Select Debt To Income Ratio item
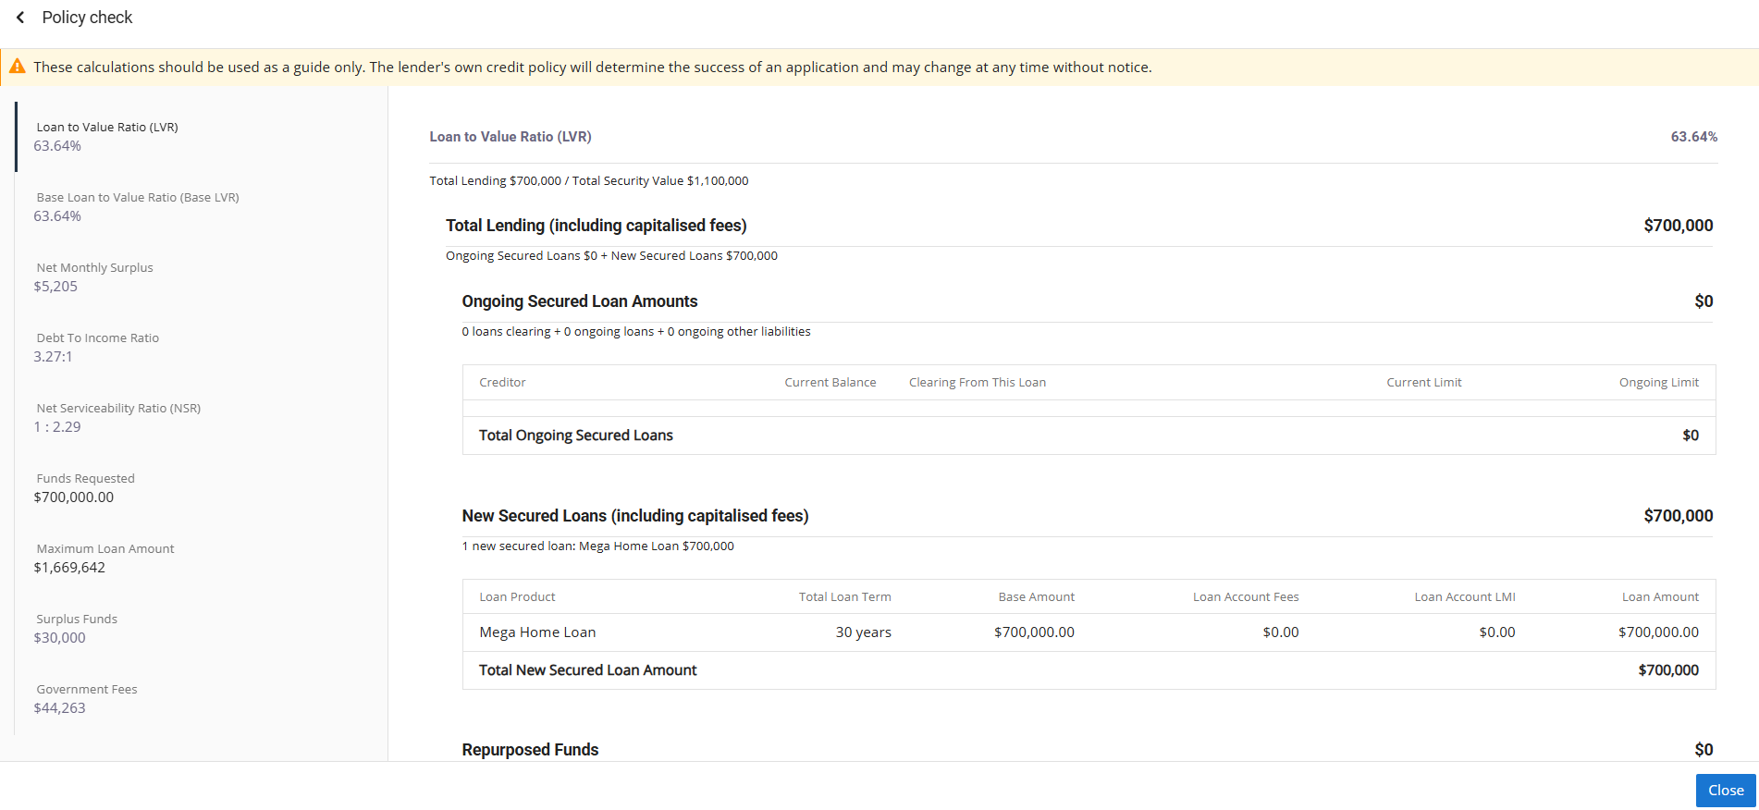This screenshot has height=810, width=1759. coord(97,347)
